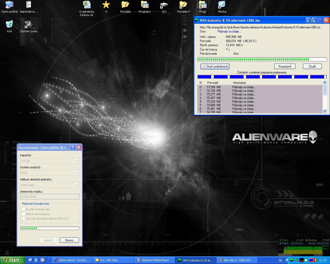Click Storno to cancel formatting
The width and height of the screenshot is (330, 264).
(x=69, y=240)
